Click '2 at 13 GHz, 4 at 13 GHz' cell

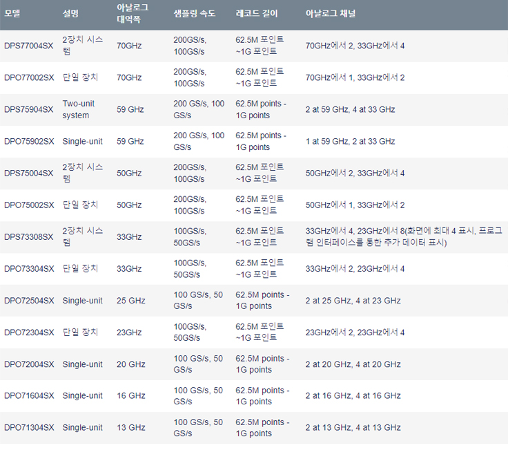click(353, 428)
